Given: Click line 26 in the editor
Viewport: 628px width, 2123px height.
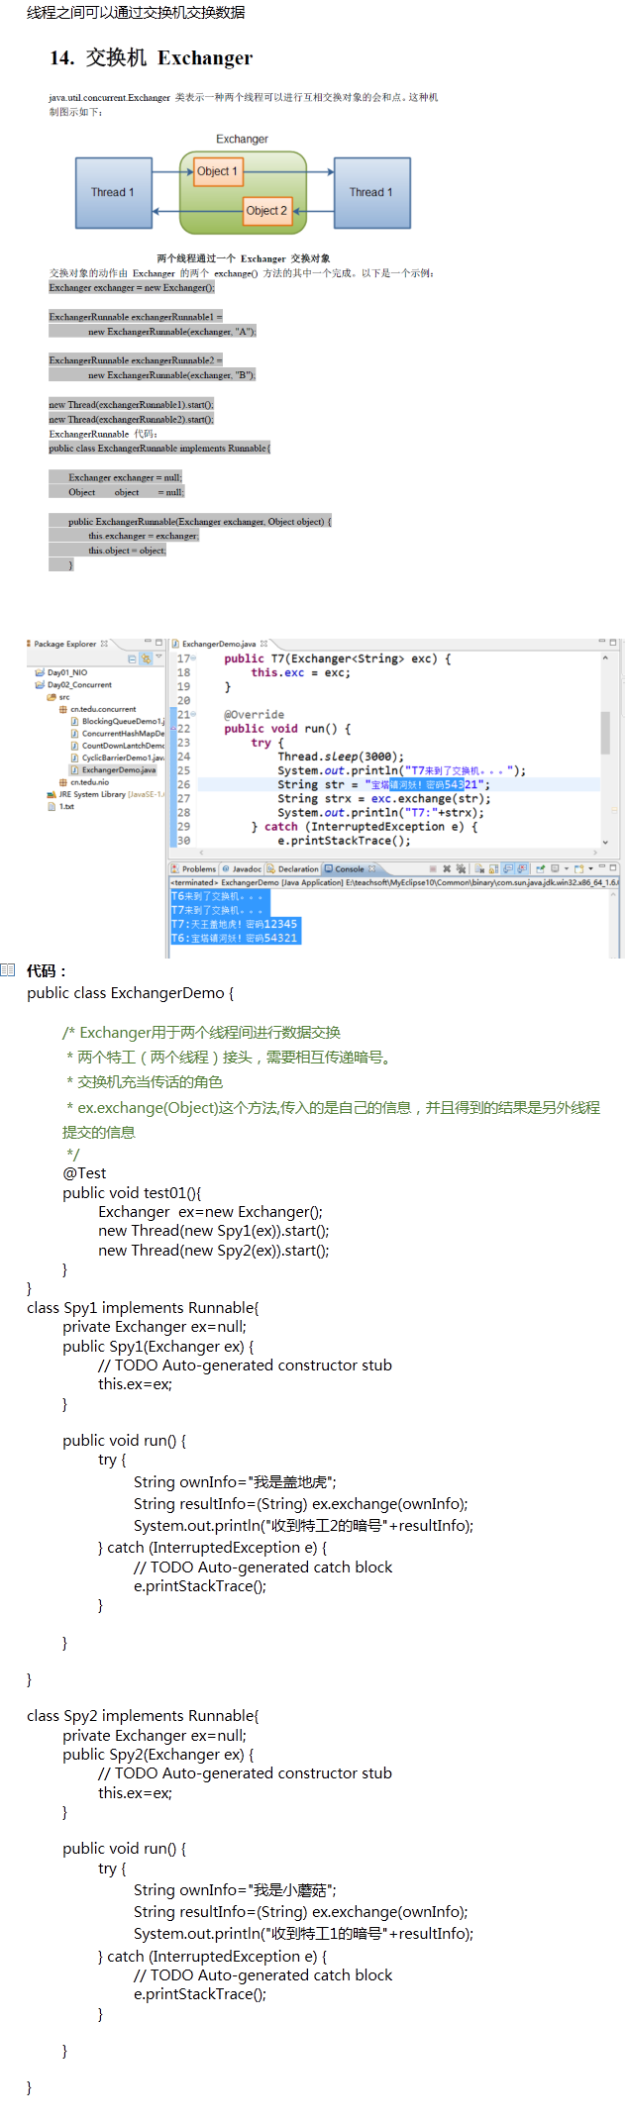Looking at the screenshot, I should [398, 784].
